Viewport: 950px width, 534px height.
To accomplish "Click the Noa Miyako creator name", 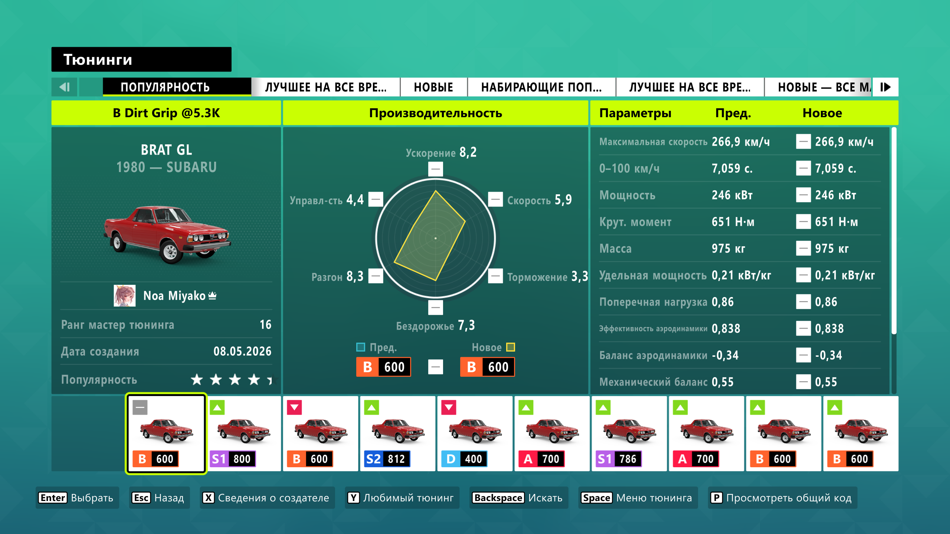I will [174, 296].
